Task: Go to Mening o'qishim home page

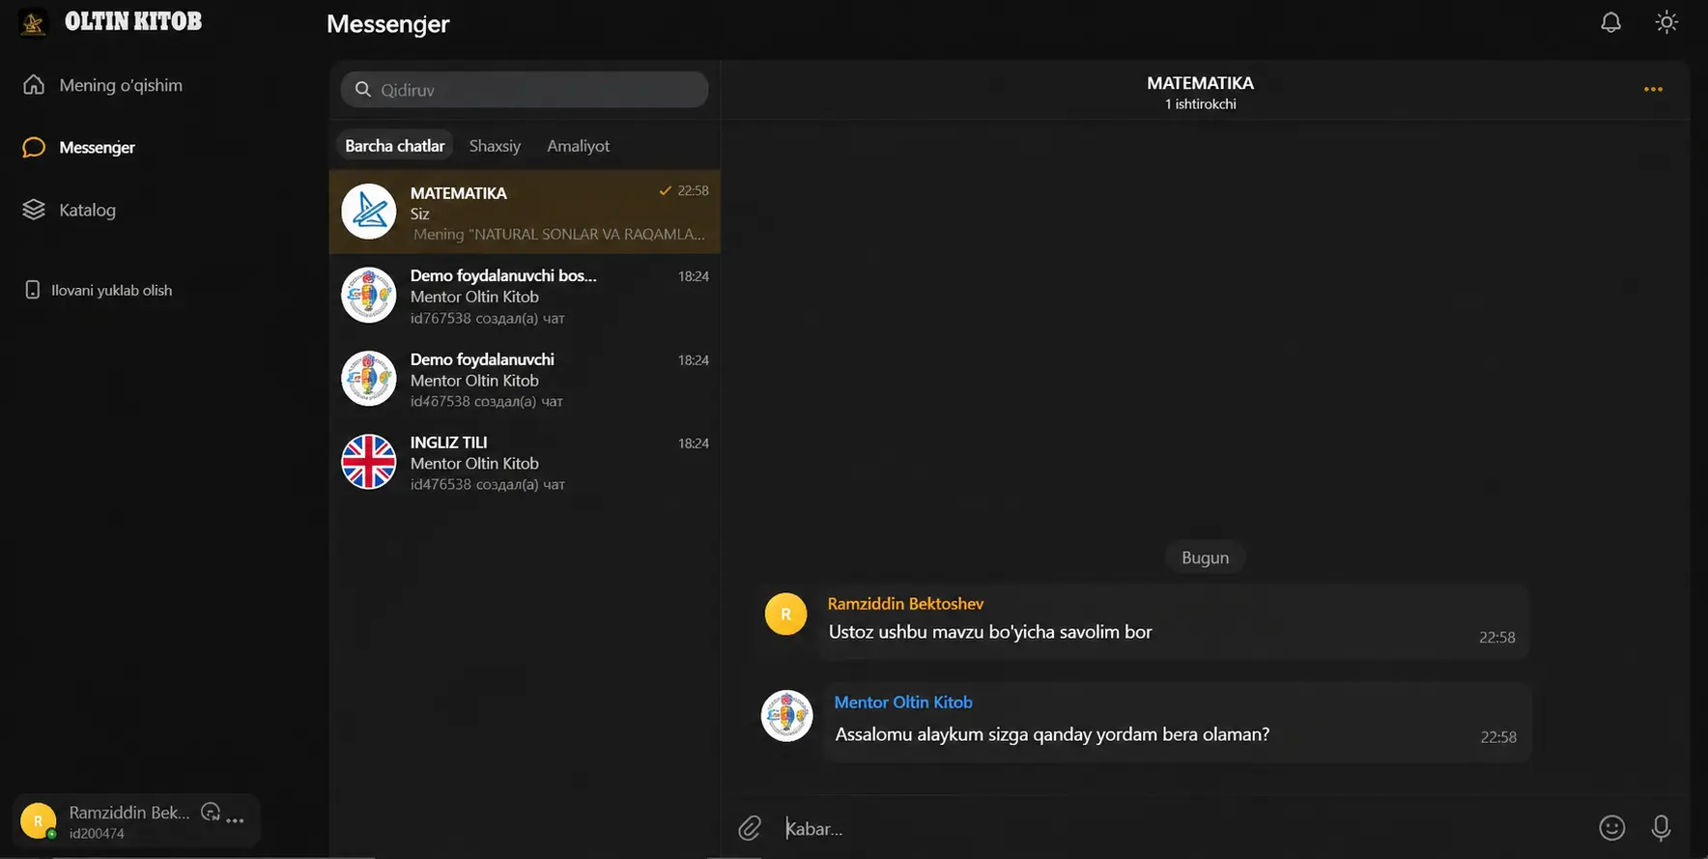Action: coord(102,85)
